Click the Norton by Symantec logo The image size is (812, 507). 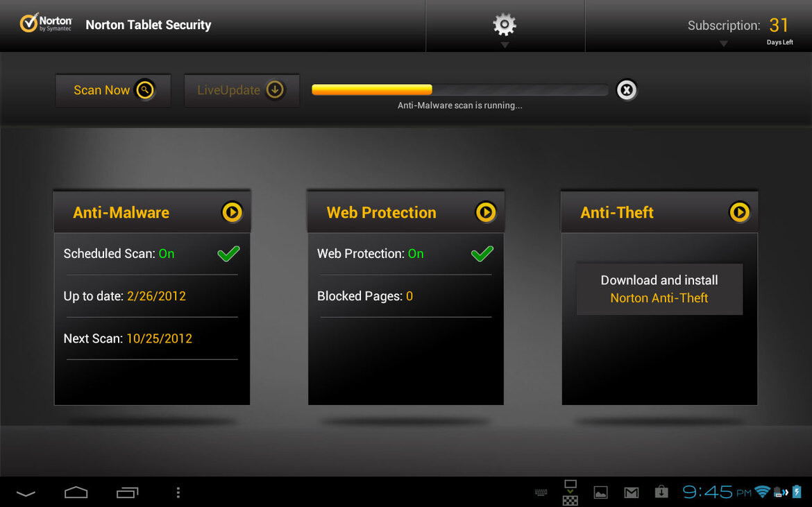point(46,24)
